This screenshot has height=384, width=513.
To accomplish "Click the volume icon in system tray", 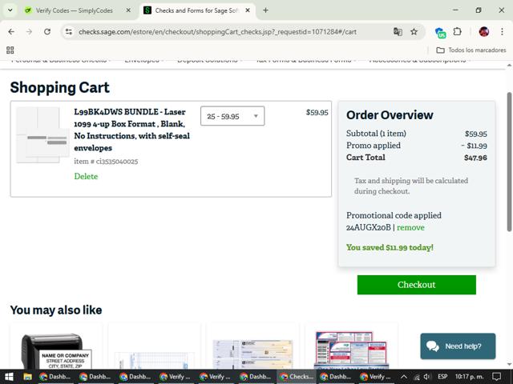I will [427, 377].
